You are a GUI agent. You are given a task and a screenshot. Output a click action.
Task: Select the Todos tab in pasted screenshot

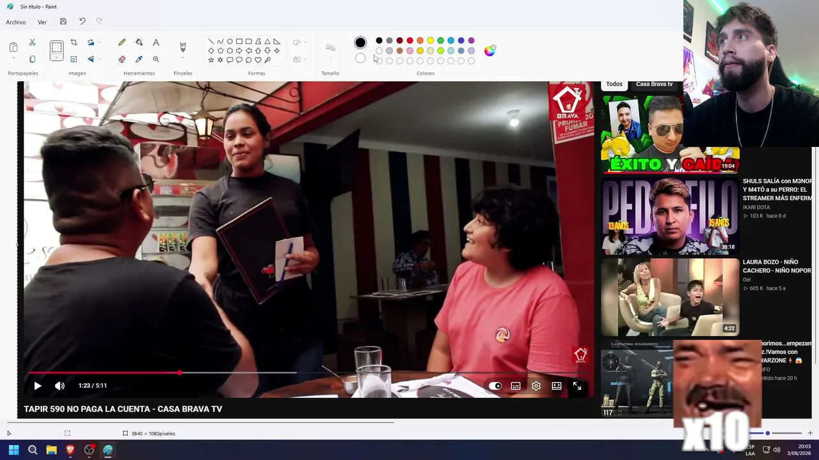[x=614, y=84]
